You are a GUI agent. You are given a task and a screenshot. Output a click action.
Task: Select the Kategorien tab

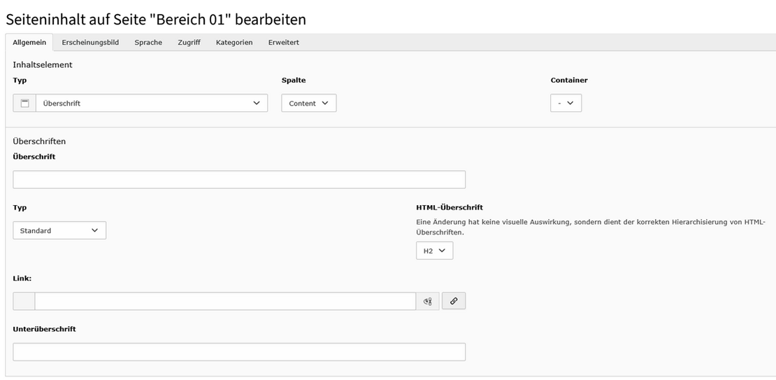pos(234,43)
